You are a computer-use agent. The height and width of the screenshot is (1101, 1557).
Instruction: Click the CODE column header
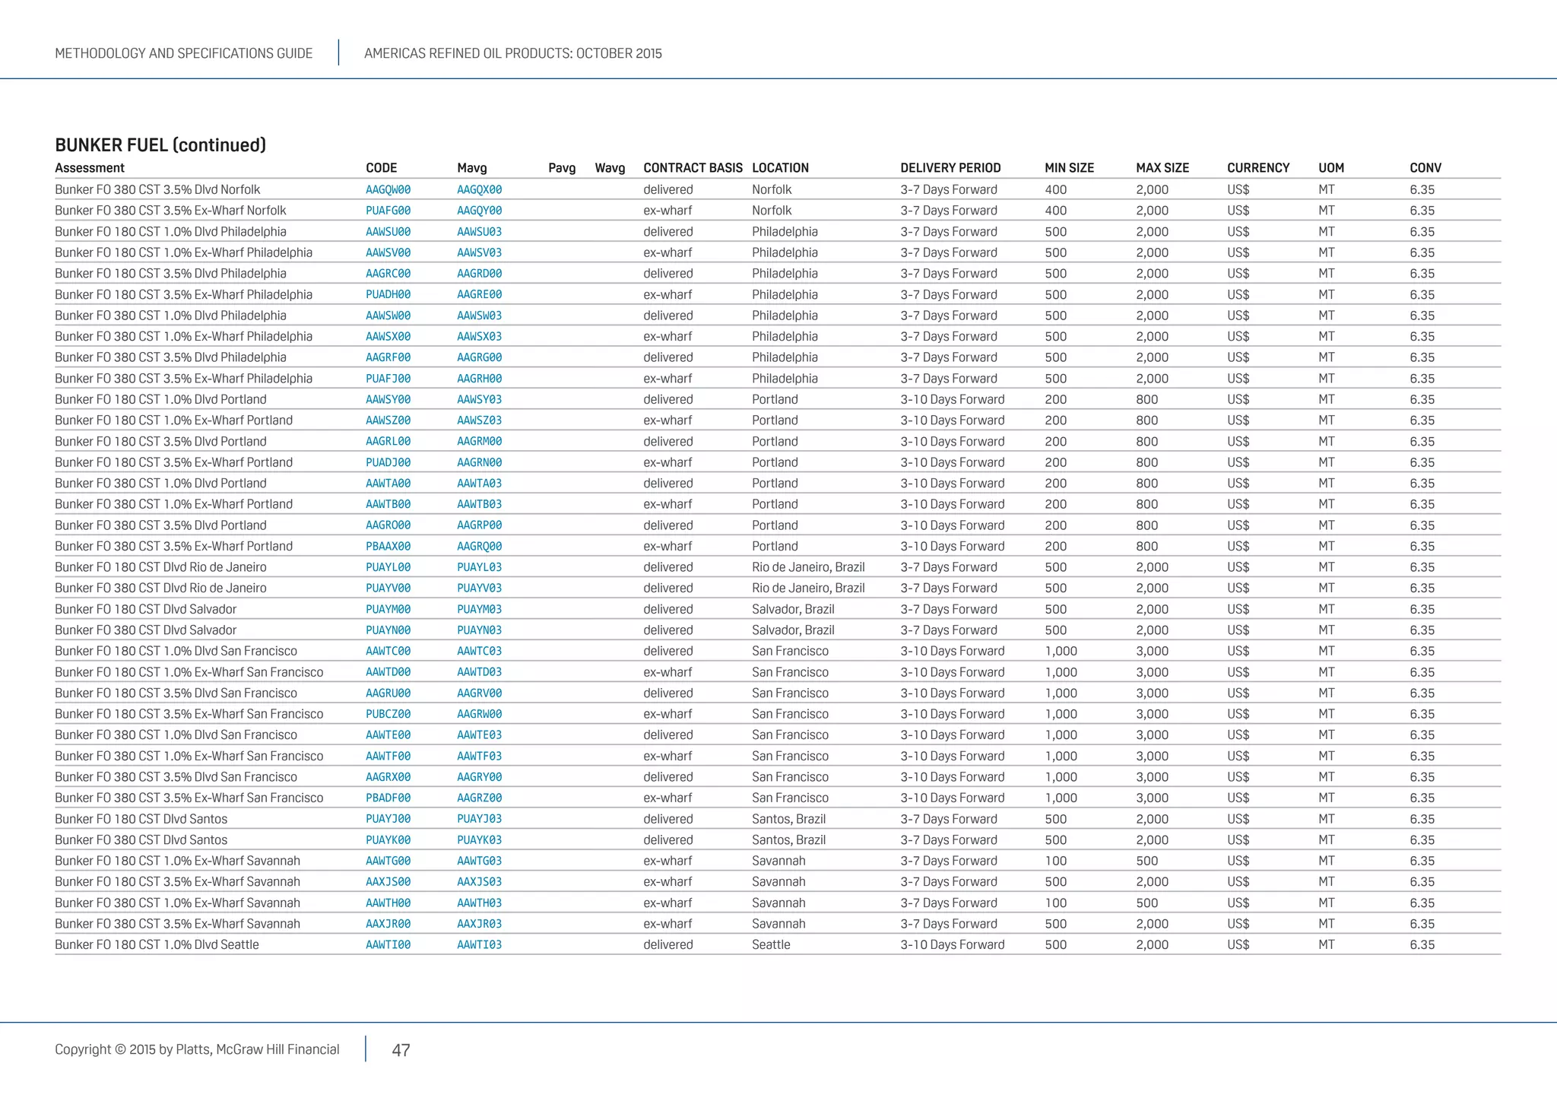click(381, 168)
